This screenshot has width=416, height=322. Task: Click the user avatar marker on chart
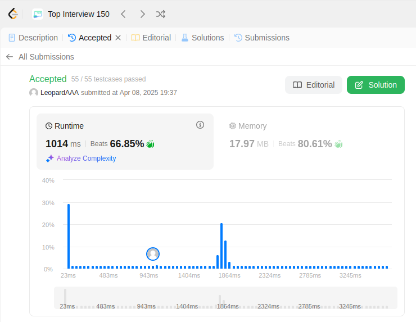pos(153,254)
